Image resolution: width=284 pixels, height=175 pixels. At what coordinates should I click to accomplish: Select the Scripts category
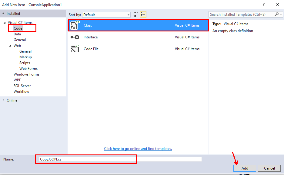[x=25, y=63]
